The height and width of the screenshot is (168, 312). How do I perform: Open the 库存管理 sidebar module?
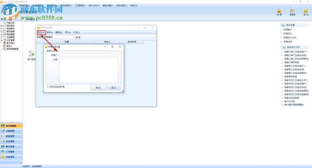tap(11, 141)
